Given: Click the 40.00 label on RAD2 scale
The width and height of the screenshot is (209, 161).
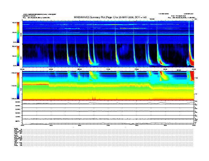Looking at the screenshot, I should click(x=14, y=23).
